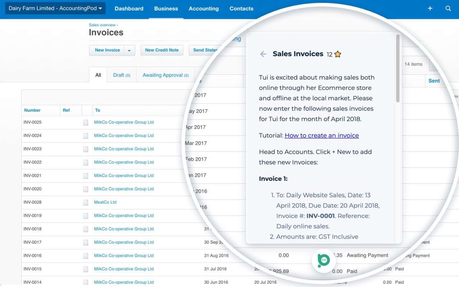Select invoice number INV-0017
459x287 pixels.
click(x=33, y=242)
